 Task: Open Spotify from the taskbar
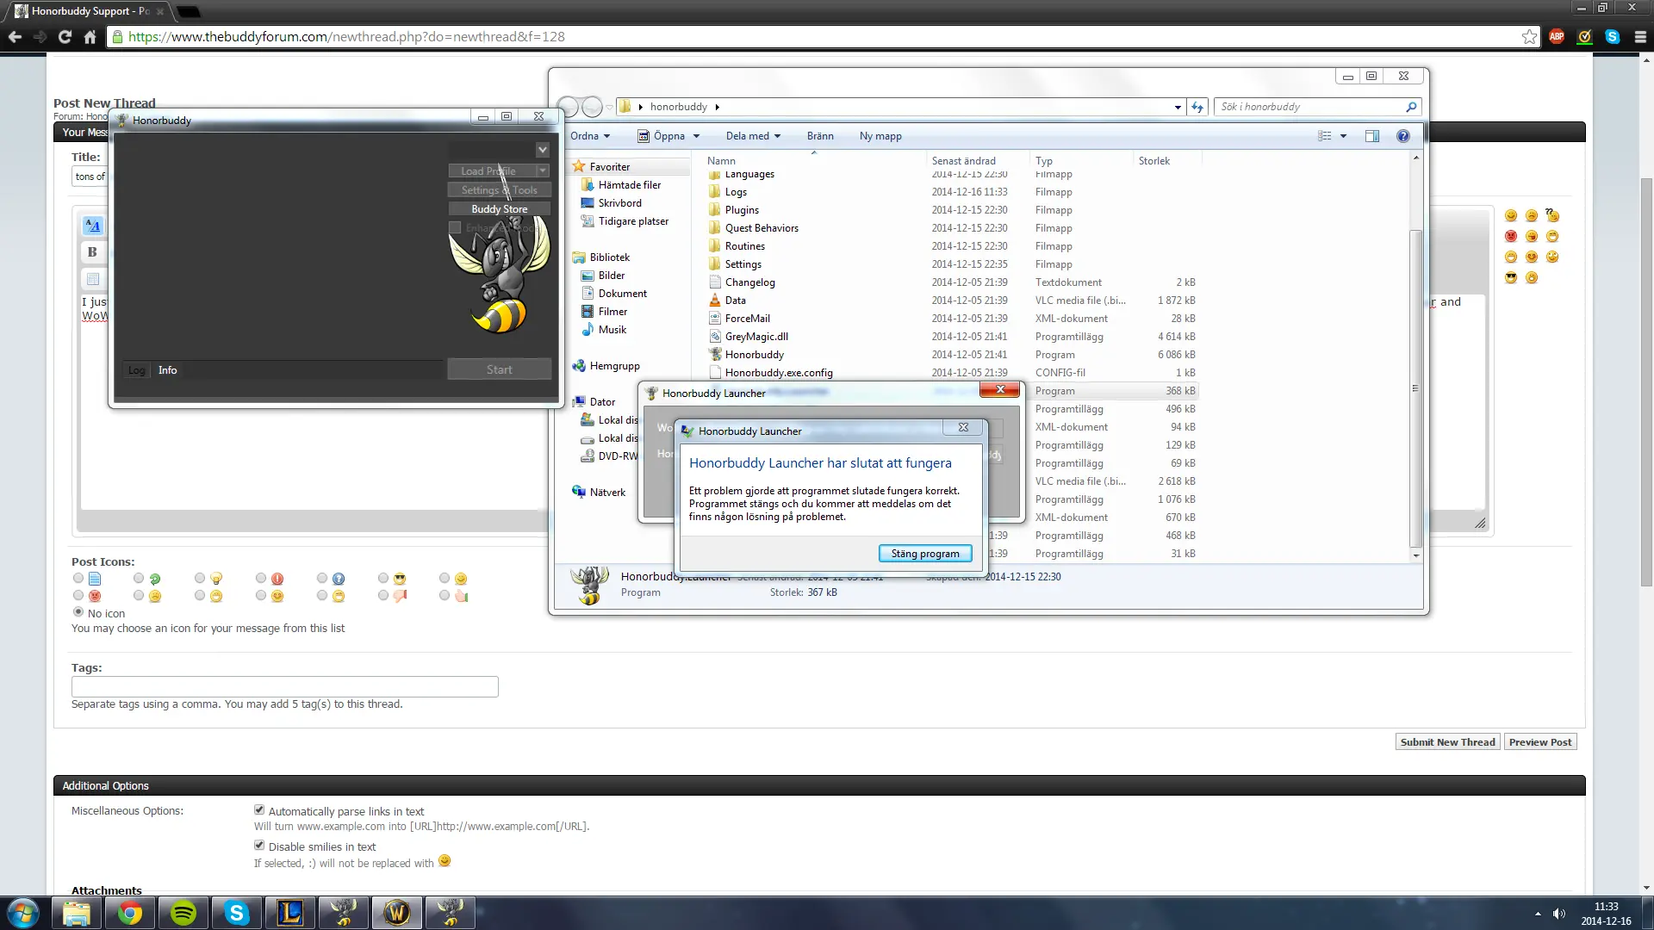click(x=183, y=913)
